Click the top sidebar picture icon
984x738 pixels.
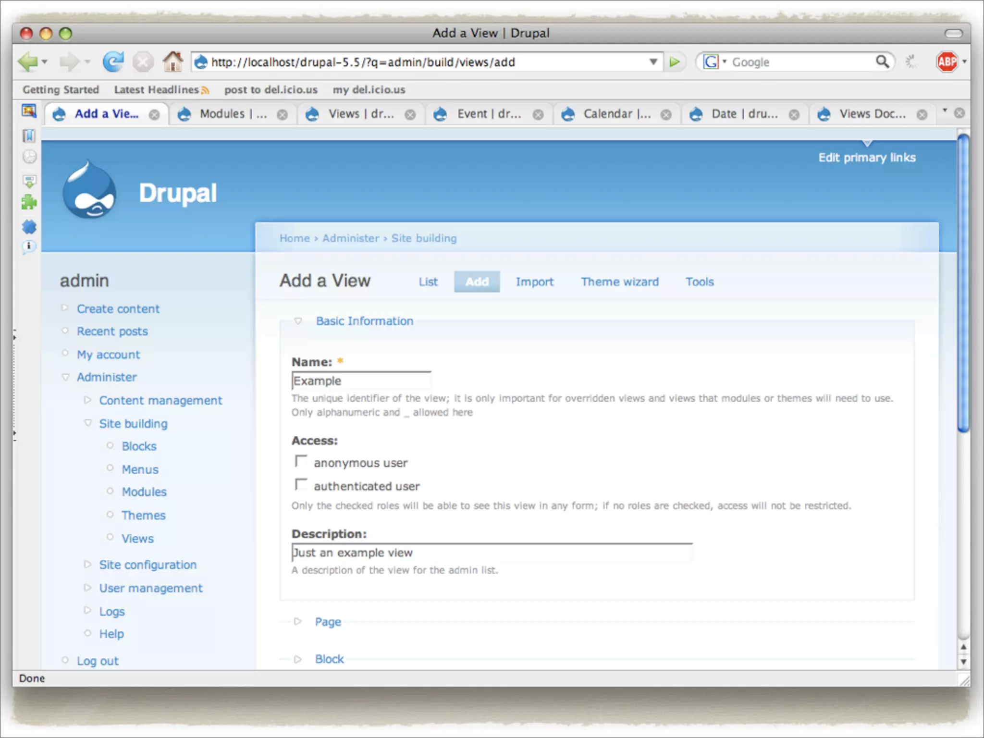point(29,111)
